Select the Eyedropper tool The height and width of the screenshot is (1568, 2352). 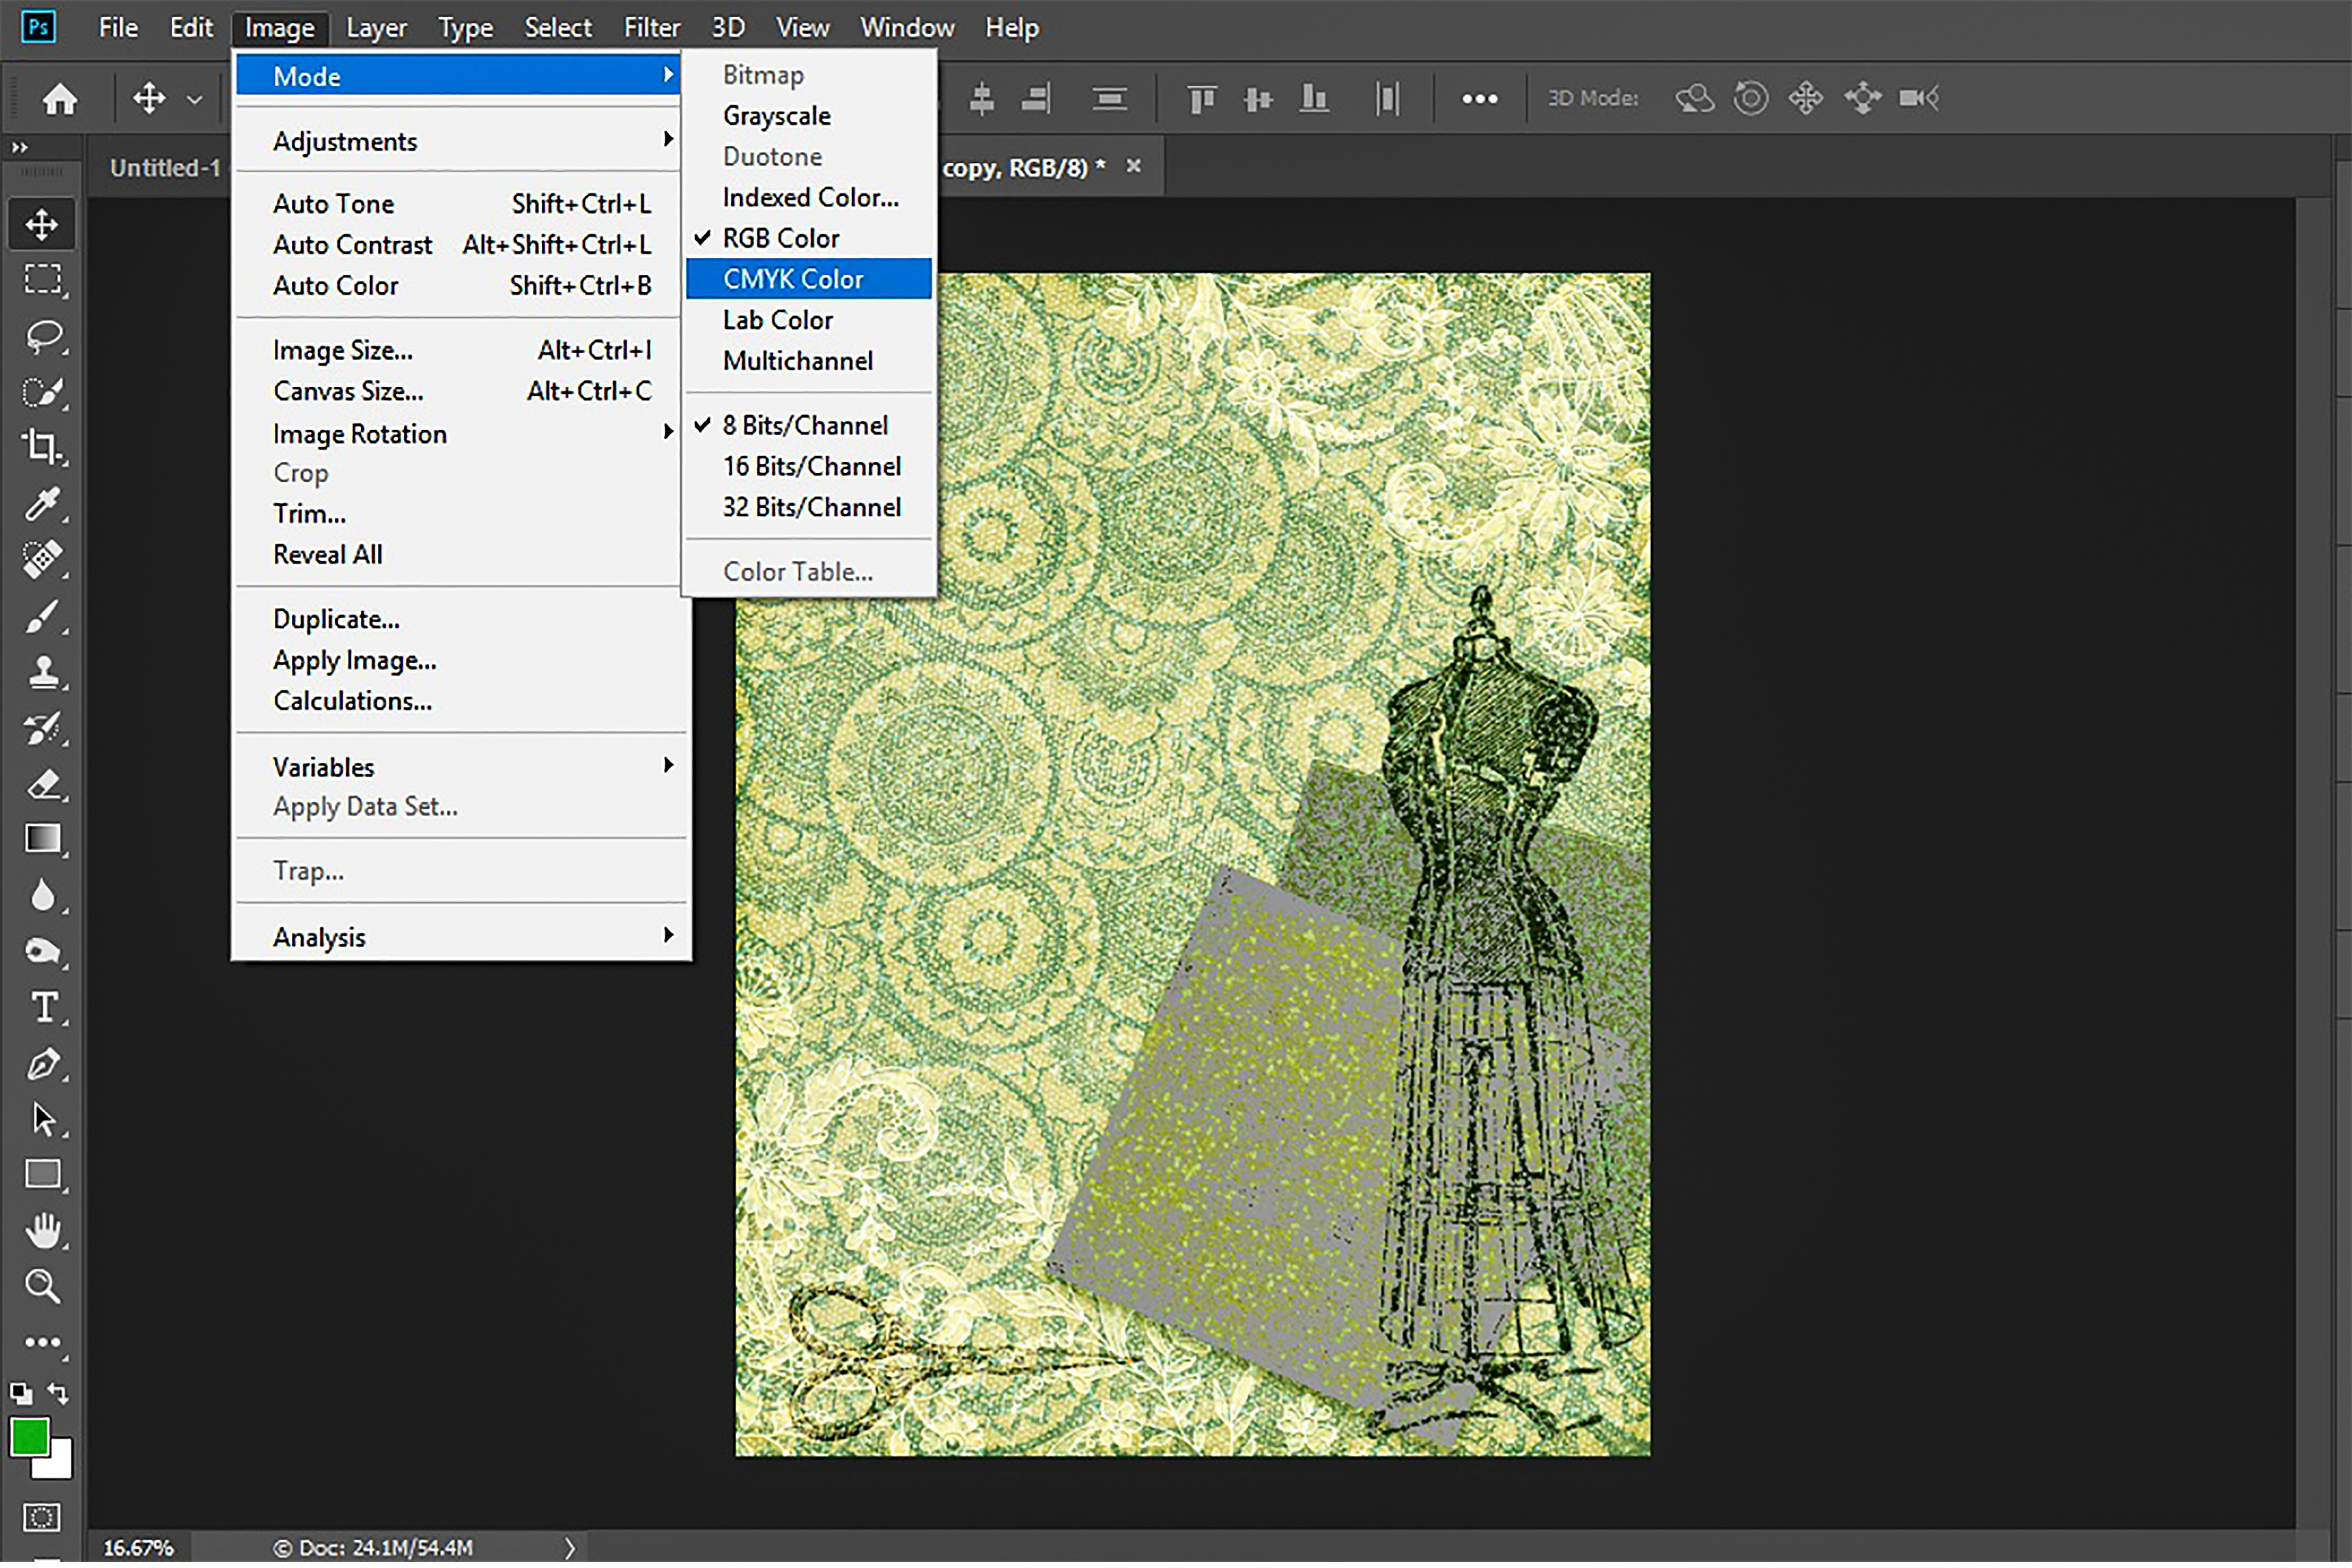tap(43, 504)
